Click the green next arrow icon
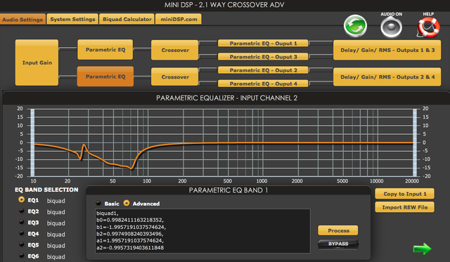This screenshot has width=450, height=262. tap(422, 249)
